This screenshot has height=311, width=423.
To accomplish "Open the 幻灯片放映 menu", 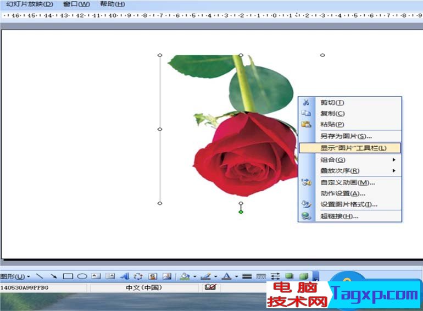I will pyautogui.click(x=30, y=4).
